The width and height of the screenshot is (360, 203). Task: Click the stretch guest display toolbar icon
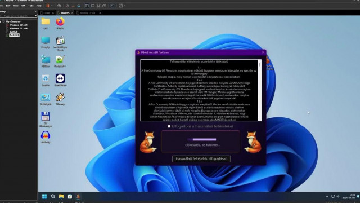120,6
